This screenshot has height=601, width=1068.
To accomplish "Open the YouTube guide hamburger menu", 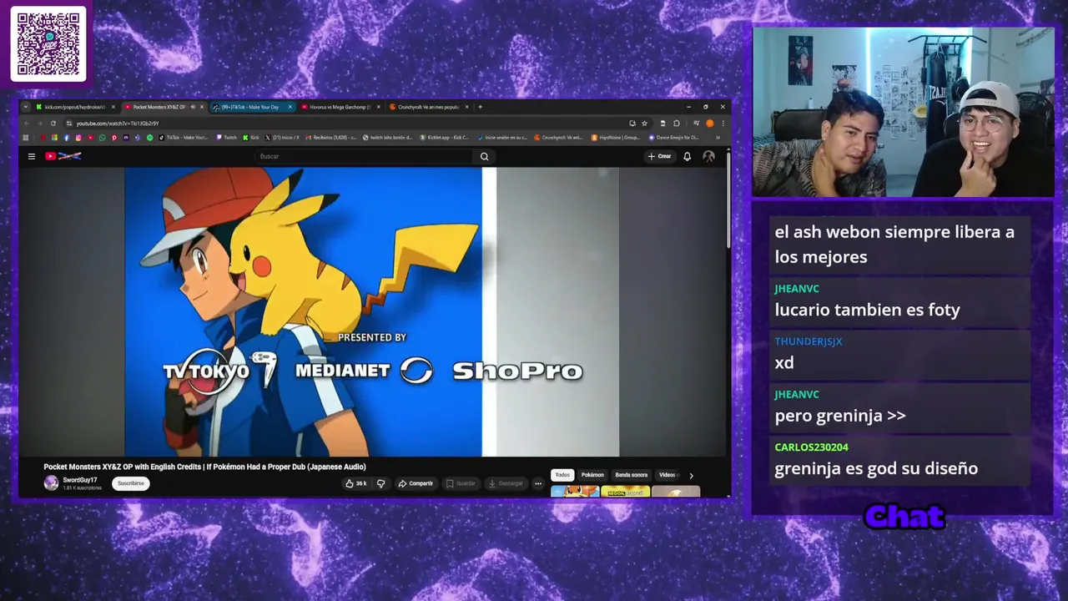I will coord(32,156).
